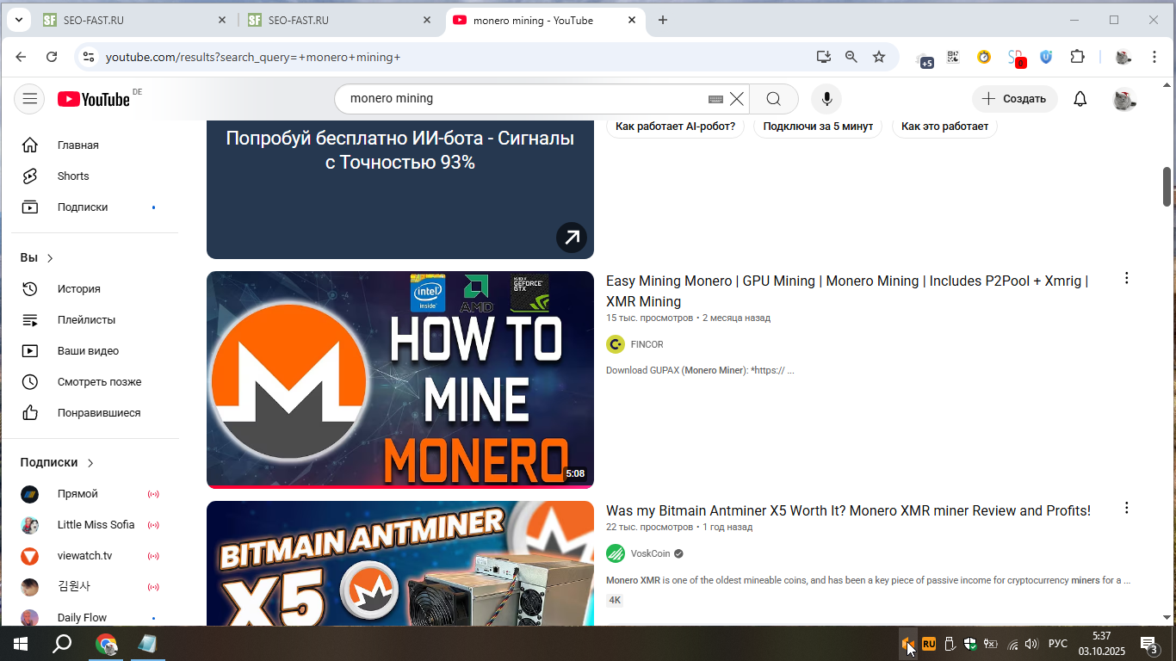Click the browser address bar URL
The height and width of the screenshot is (661, 1176).
pyautogui.click(x=253, y=57)
